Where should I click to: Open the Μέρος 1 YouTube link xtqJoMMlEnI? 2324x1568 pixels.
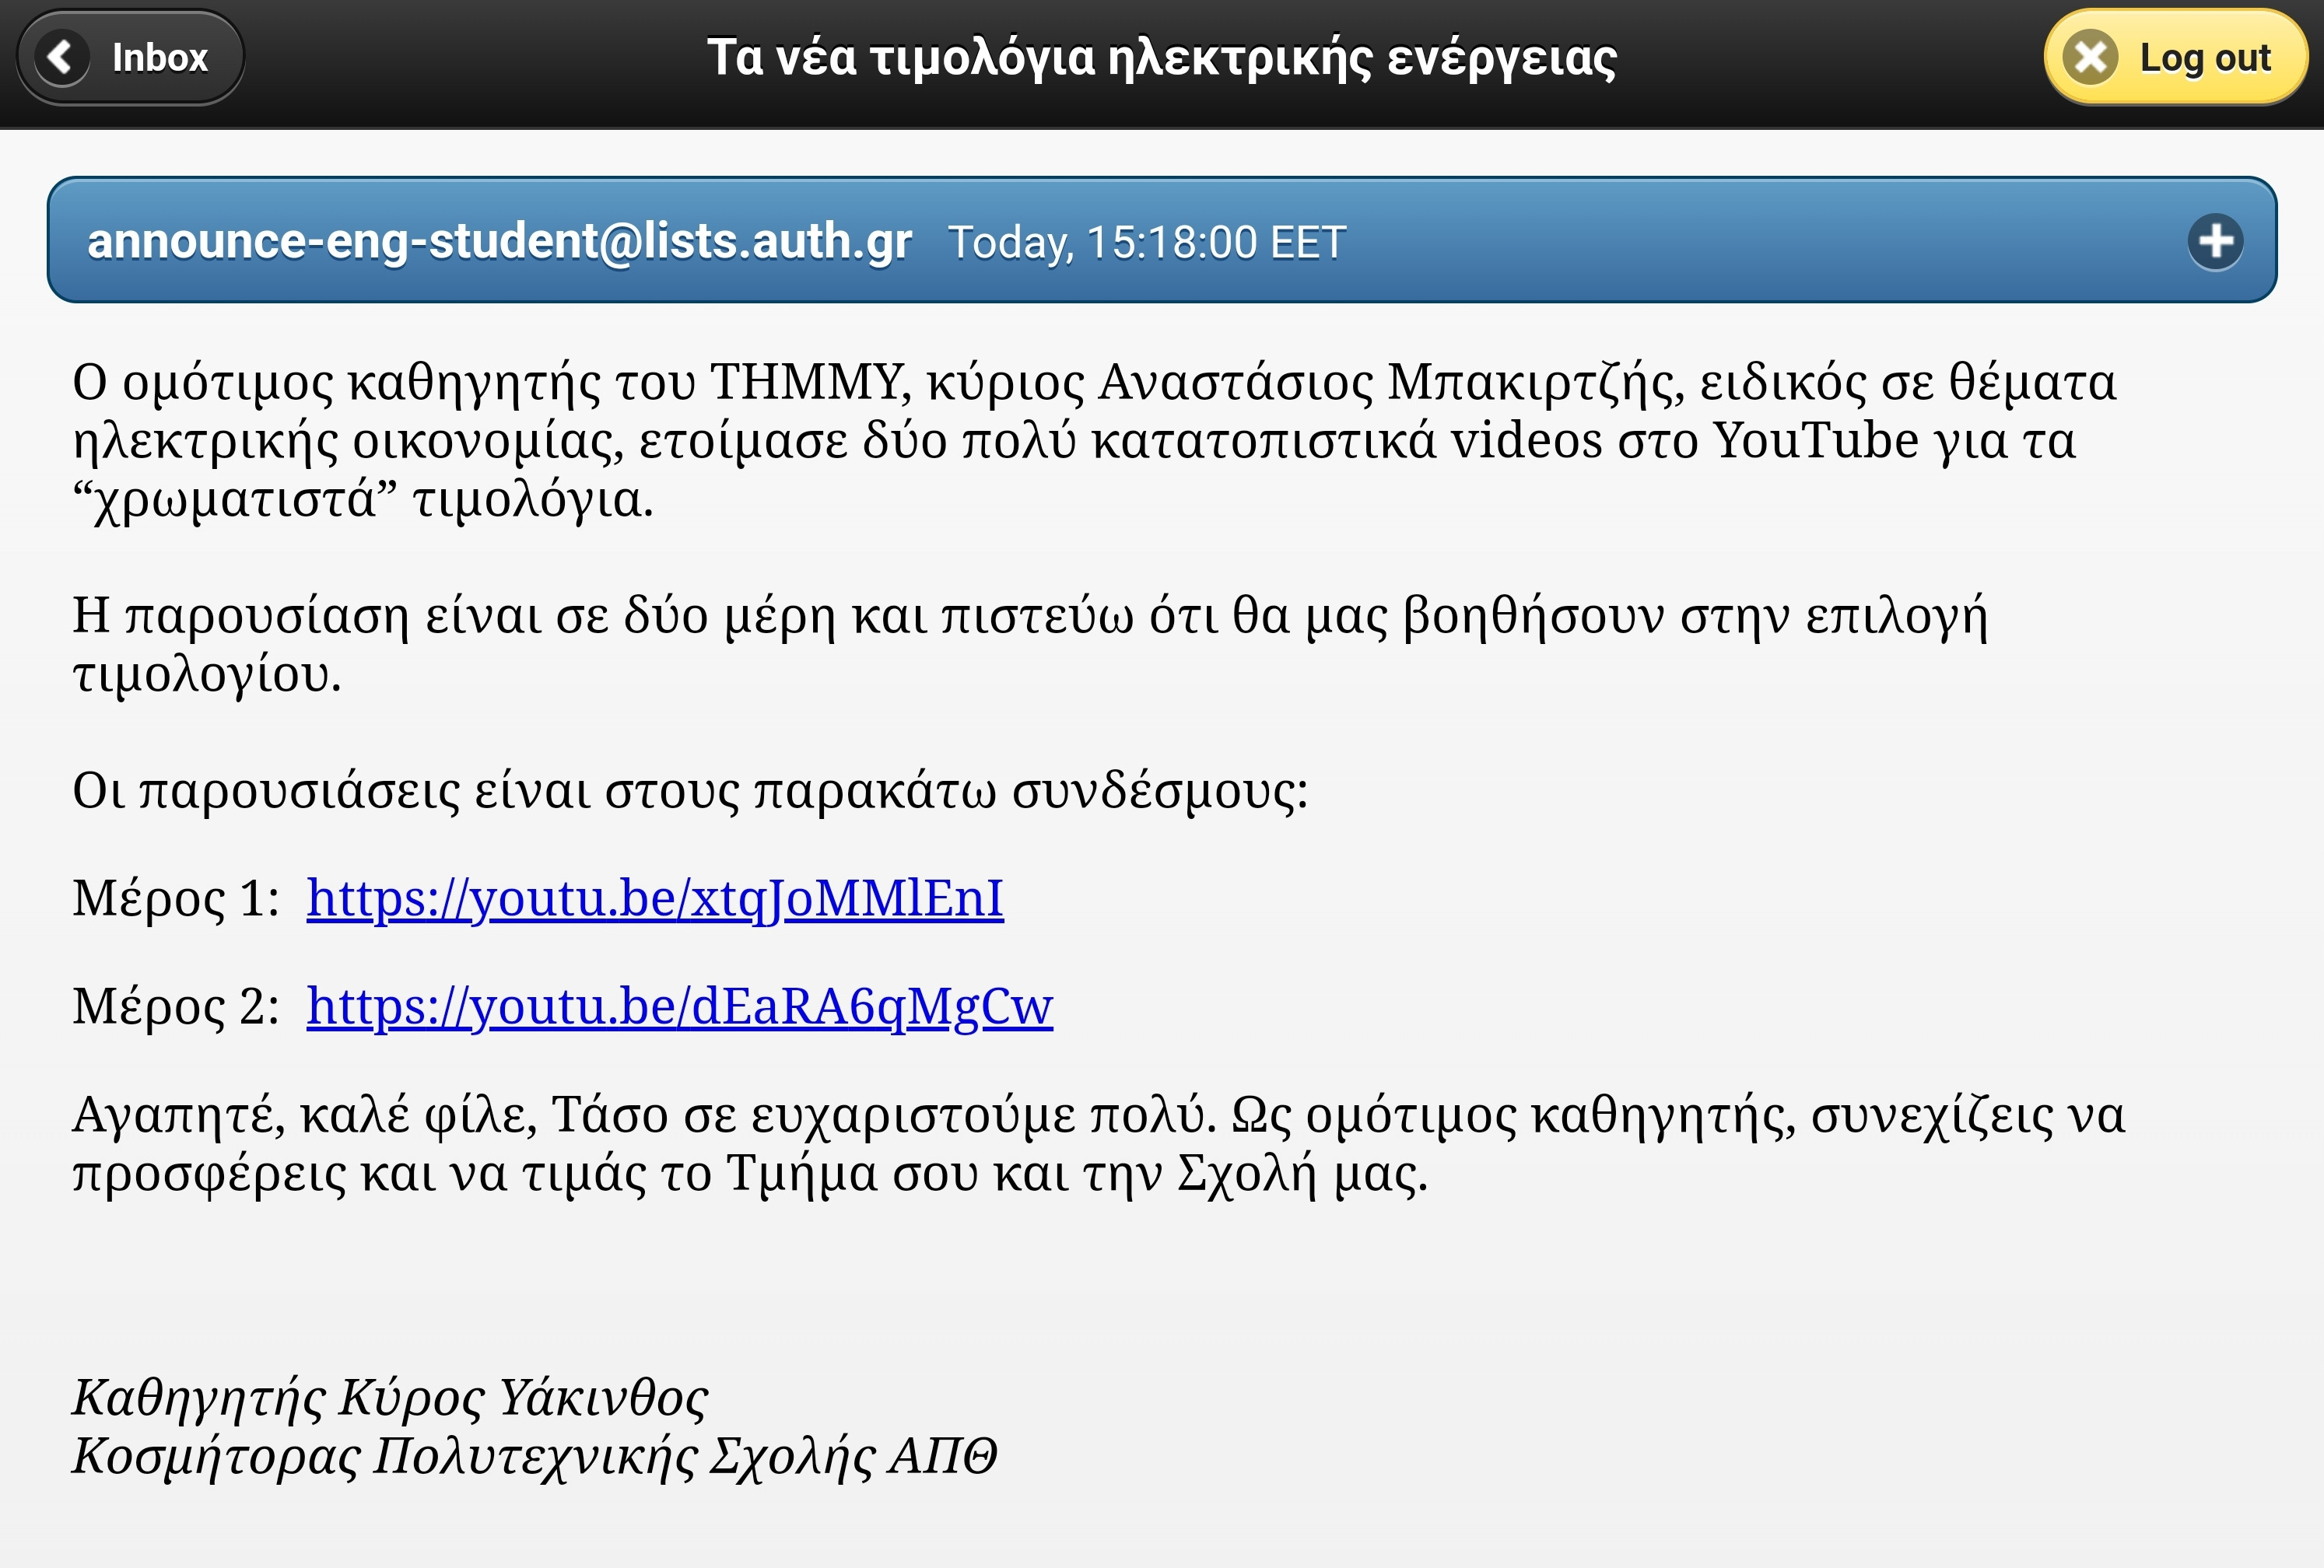coord(655,898)
